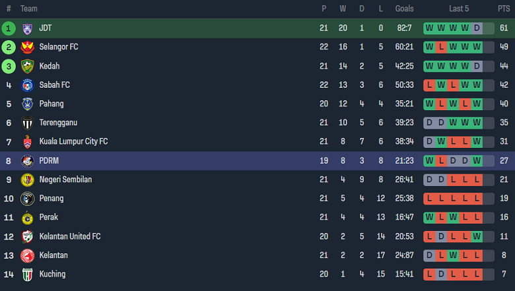
Task: Sort standings by Goals column header
Action: point(404,9)
